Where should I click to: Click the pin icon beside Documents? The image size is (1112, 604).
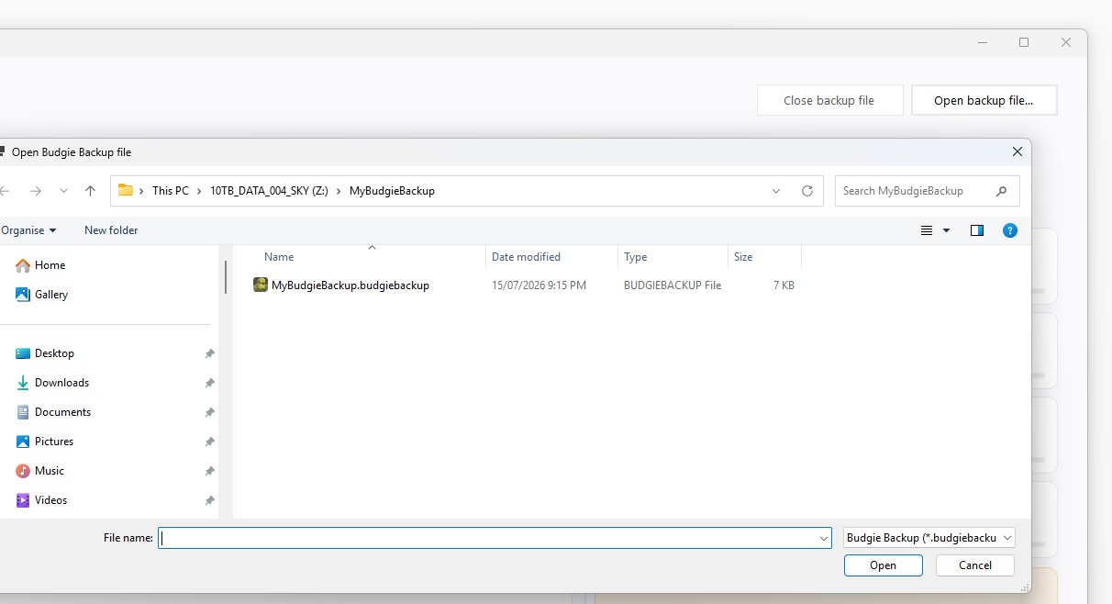pyautogui.click(x=209, y=412)
